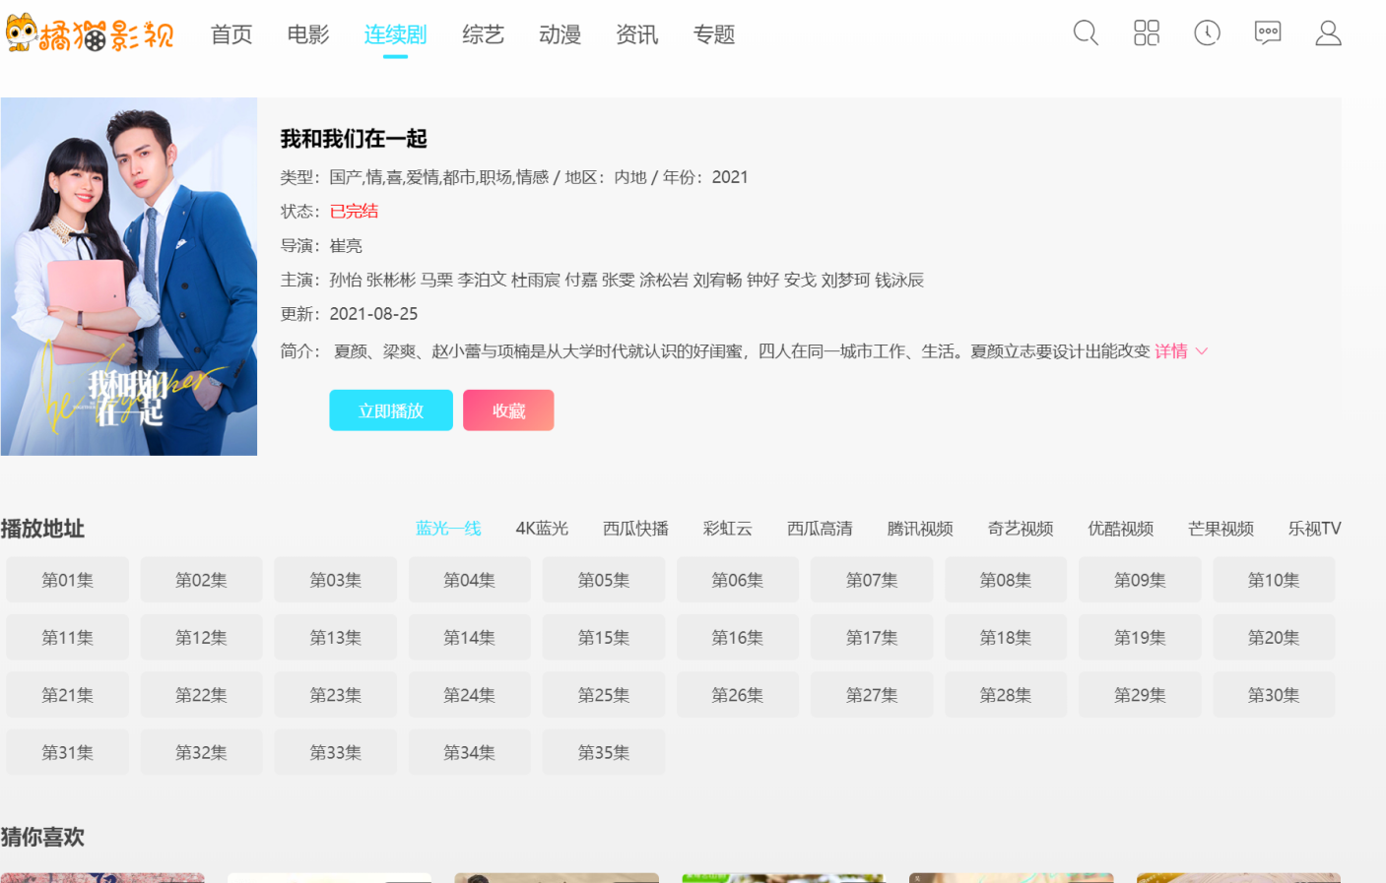Click the site logo in header

[91, 34]
